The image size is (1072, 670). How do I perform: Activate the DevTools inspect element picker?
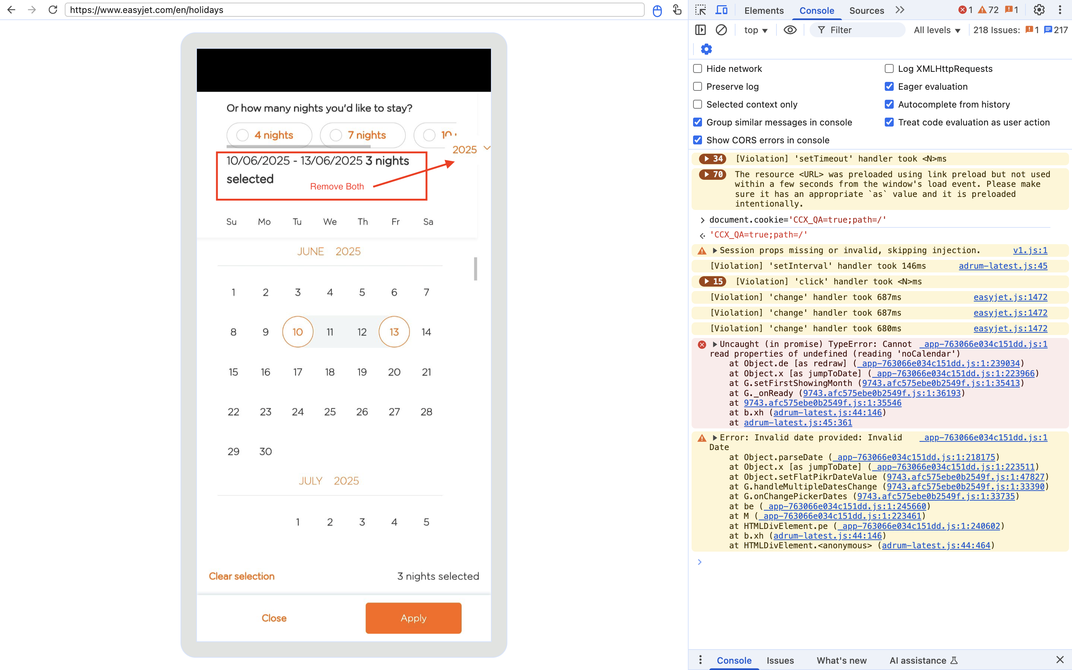701,10
